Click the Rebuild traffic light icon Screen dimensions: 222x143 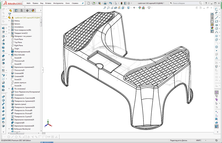122,3
